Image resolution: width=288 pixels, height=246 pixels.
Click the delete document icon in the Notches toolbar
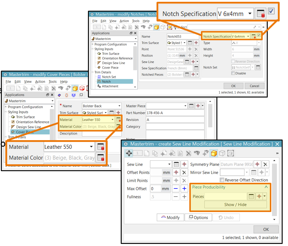[137, 27]
